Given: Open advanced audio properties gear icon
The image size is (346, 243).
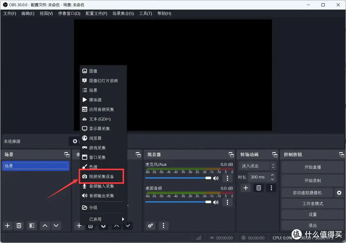Looking at the screenshot, I should [x=151, y=226].
